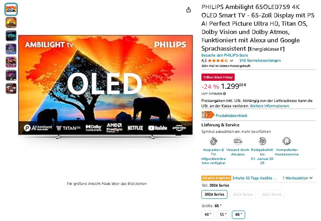Select the last product thumbnail in the gallery
The height and width of the screenshot is (221, 321).
point(11,88)
